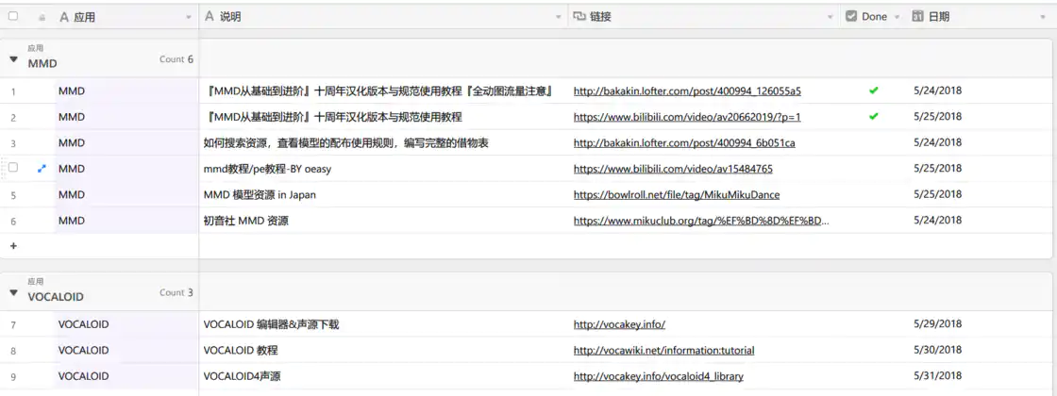
Task: Open the bilibili av20662019 link
Action: coord(687,117)
